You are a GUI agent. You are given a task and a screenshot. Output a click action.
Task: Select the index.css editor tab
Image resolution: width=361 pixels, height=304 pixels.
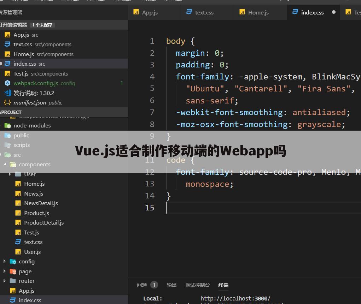pos(313,12)
